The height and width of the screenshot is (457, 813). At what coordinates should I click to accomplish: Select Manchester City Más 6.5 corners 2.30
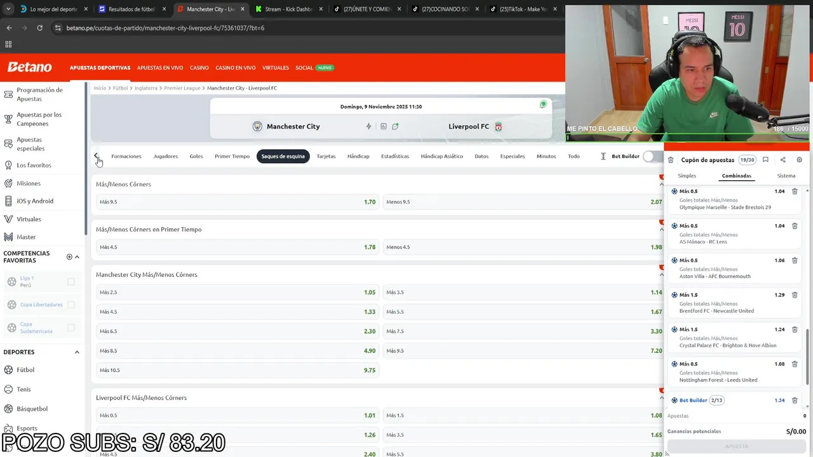(237, 331)
